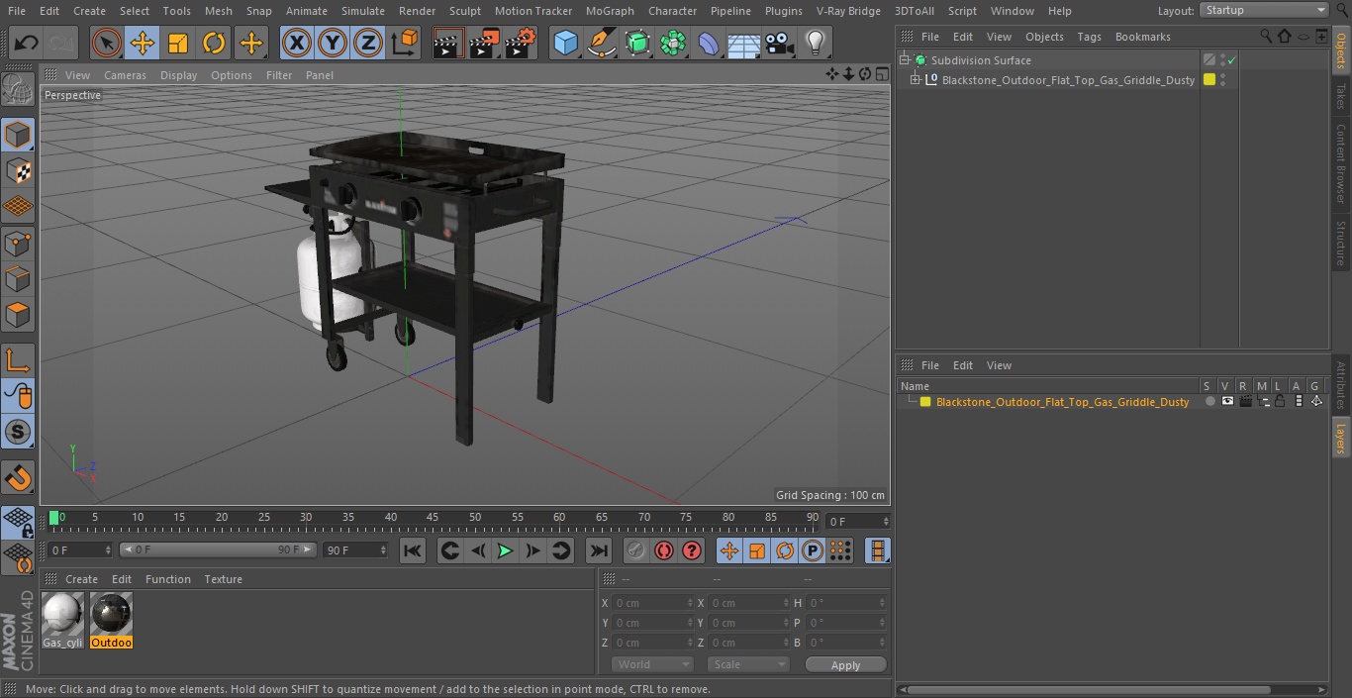
Task: Open the Mesh menu
Action: (218, 11)
